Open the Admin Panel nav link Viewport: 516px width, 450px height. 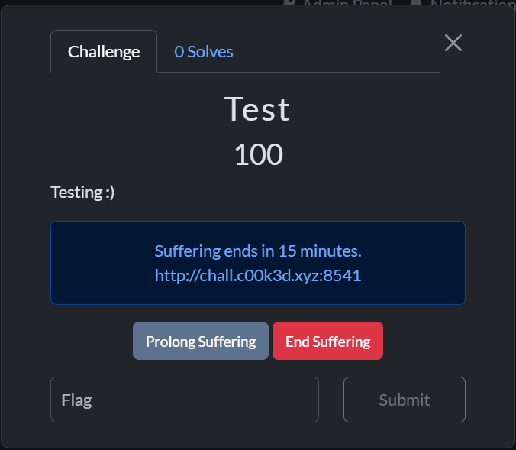tap(347, 5)
